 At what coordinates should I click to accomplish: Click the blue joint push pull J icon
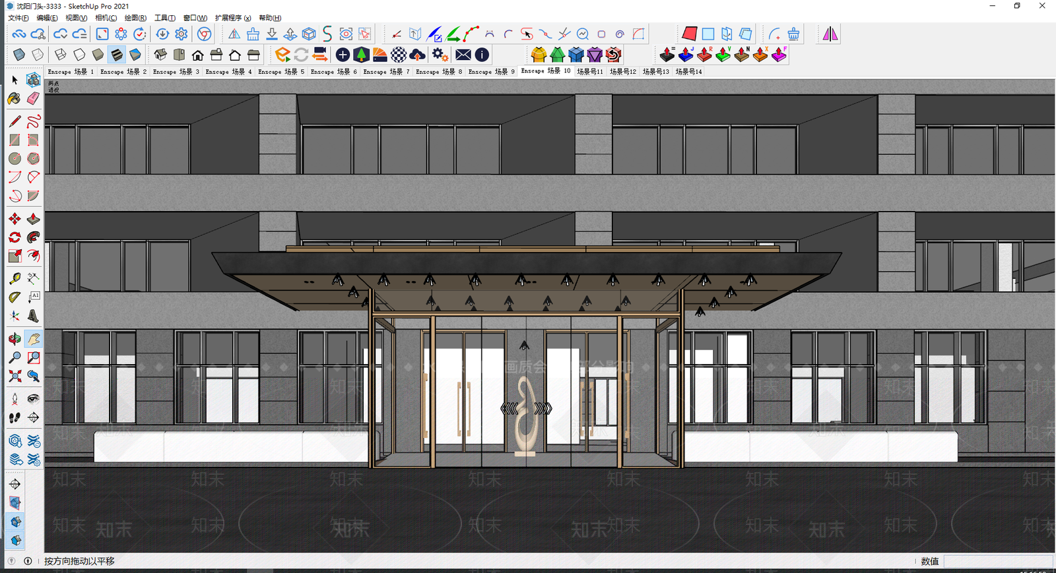[x=686, y=55]
